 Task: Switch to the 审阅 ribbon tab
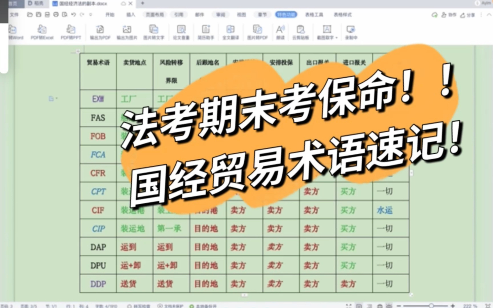(221, 15)
